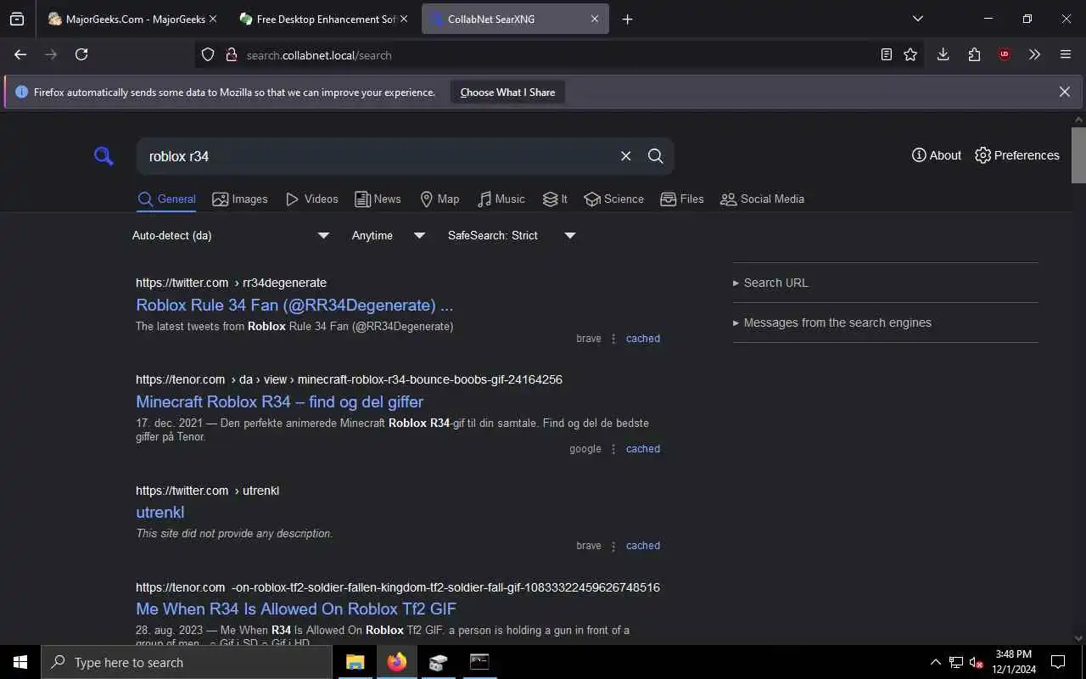
Task: Open File Explorer from the taskbar
Action: [355, 662]
